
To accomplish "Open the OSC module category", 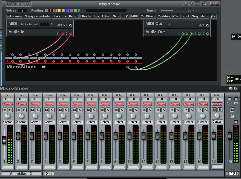I will click(x=176, y=16).
